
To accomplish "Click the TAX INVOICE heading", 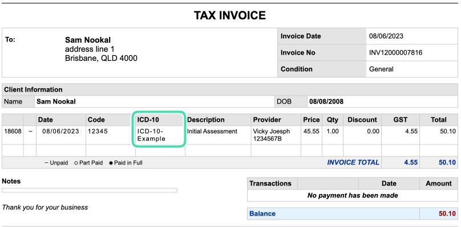I will 229,15.
